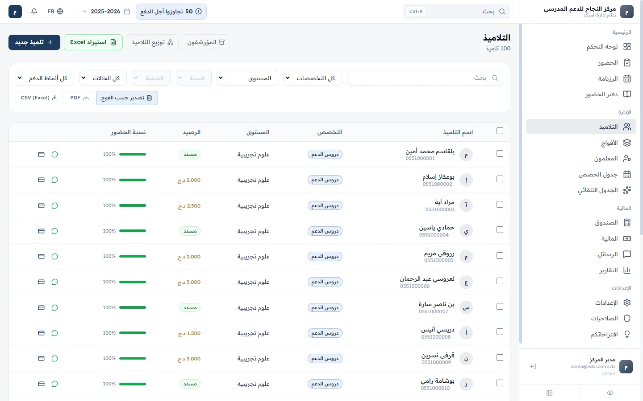
Task: Click the user avatar at top left
Action: click(15, 12)
